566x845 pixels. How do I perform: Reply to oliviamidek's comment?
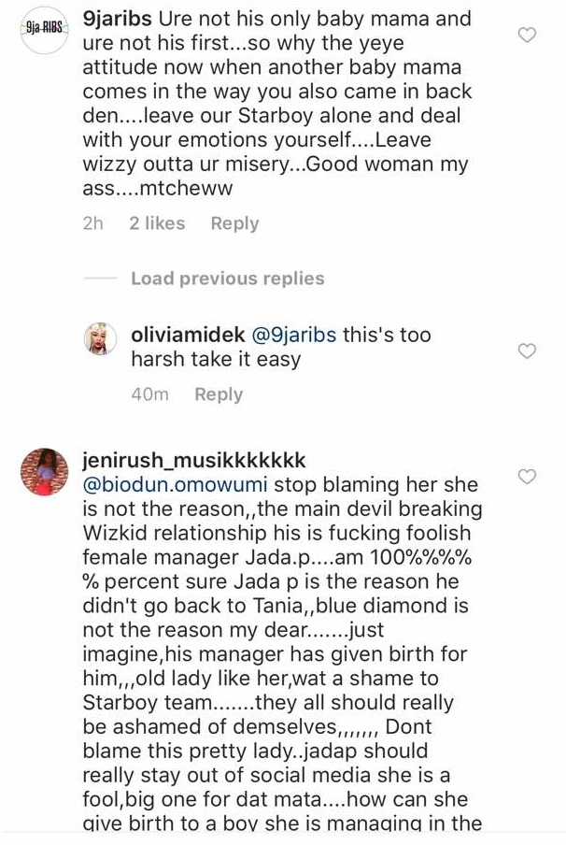pos(219,394)
